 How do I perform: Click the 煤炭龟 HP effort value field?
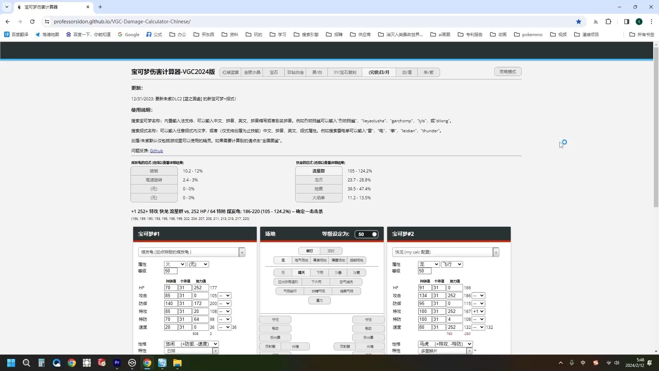tap(200, 288)
